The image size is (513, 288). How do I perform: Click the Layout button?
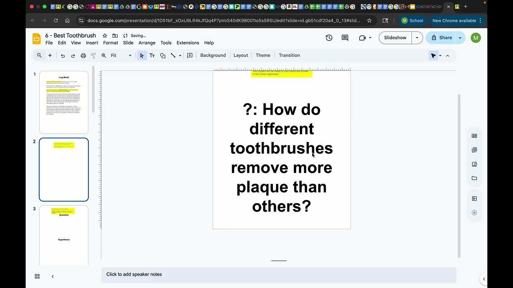pyautogui.click(x=241, y=56)
